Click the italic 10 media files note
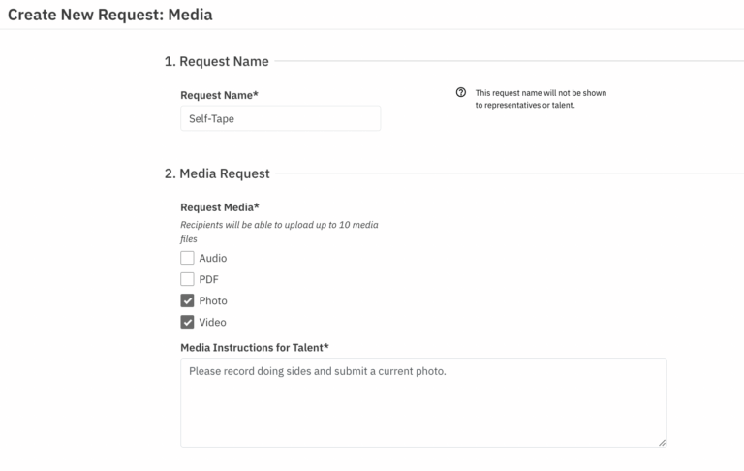The height and width of the screenshot is (471, 744). pyautogui.click(x=279, y=232)
